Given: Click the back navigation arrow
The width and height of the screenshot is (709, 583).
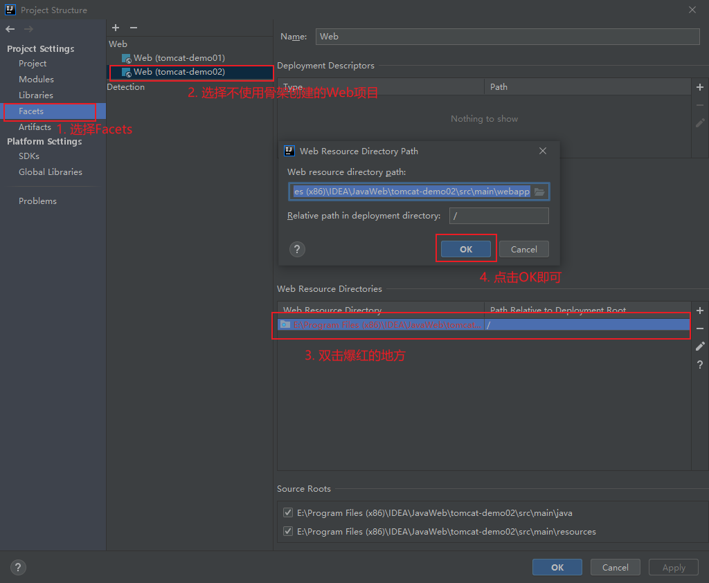Looking at the screenshot, I should click(x=10, y=29).
